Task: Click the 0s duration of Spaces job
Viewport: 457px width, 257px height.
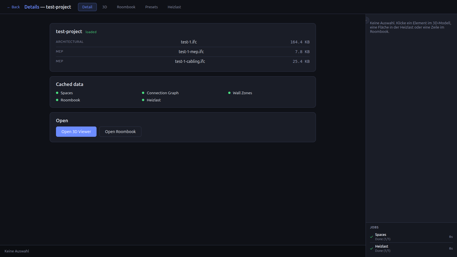Action: coord(451,237)
